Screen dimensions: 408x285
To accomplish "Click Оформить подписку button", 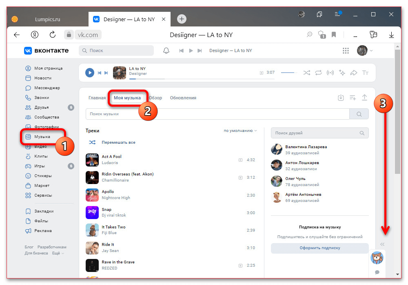I will coord(320,248).
